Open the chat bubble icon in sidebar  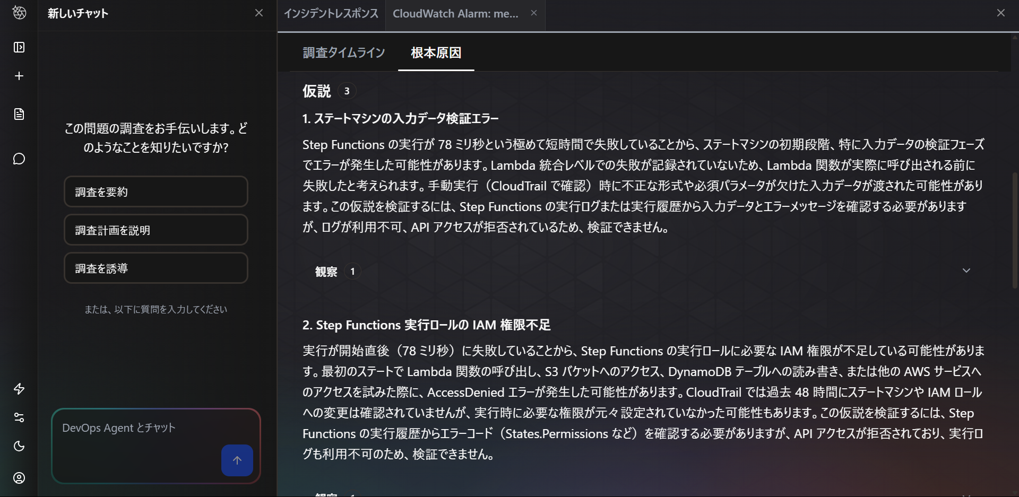(x=19, y=159)
